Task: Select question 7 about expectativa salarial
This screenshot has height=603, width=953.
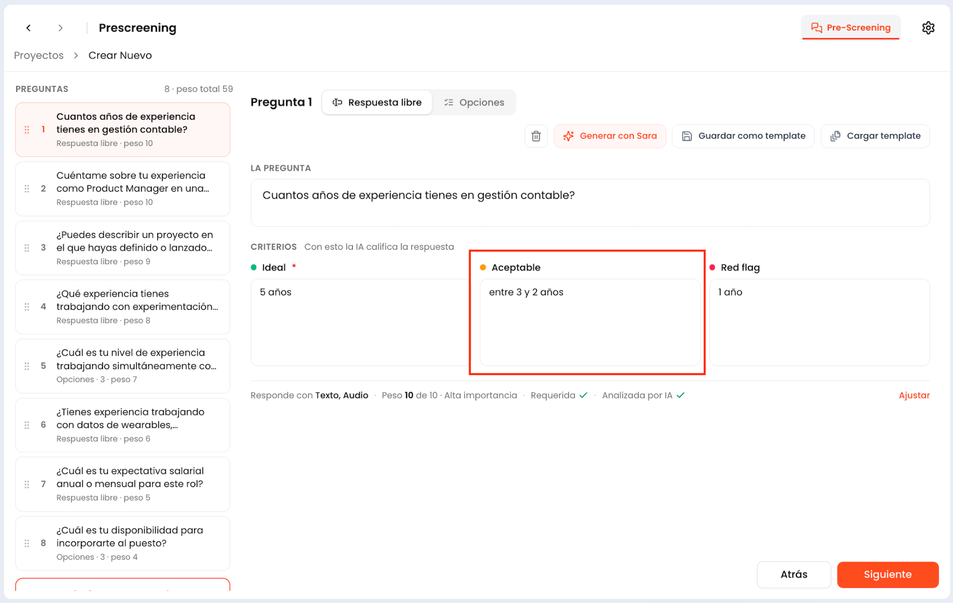Action: [x=123, y=484]
